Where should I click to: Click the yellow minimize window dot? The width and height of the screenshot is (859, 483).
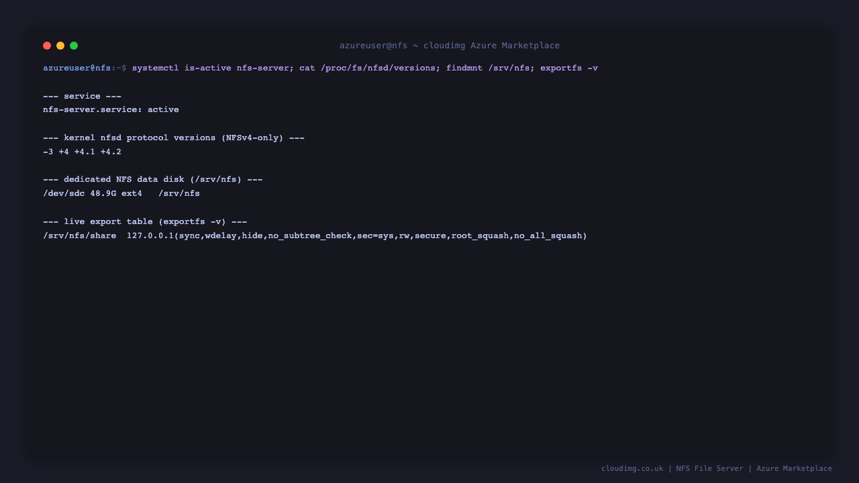click(60, 46)
